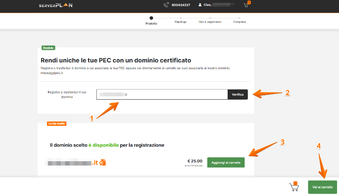This screenshot has width=339, height=196.
Task: Click Vai al carrello button
Action: coord(322,187)
